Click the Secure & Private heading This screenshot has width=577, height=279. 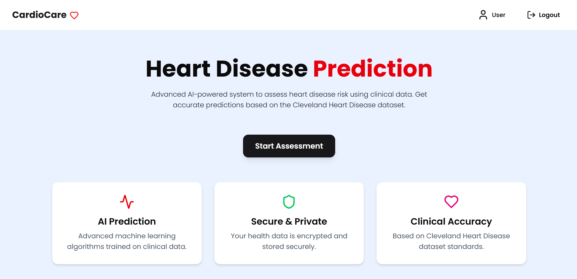pyautogui.click(x=289, y=221)
